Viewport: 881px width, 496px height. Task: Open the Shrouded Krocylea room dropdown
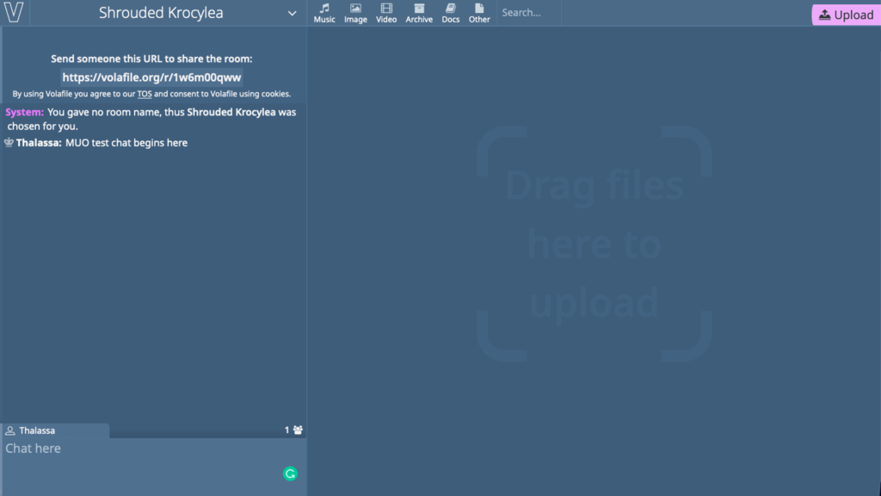coord(292,14)
